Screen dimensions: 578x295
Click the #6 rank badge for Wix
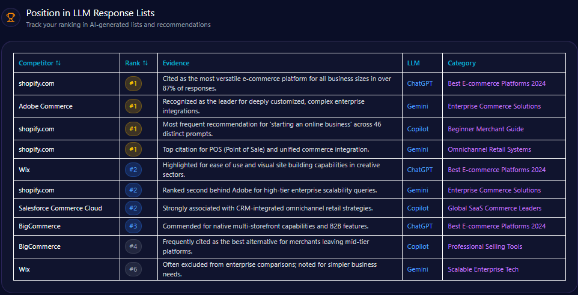point(133,269)
